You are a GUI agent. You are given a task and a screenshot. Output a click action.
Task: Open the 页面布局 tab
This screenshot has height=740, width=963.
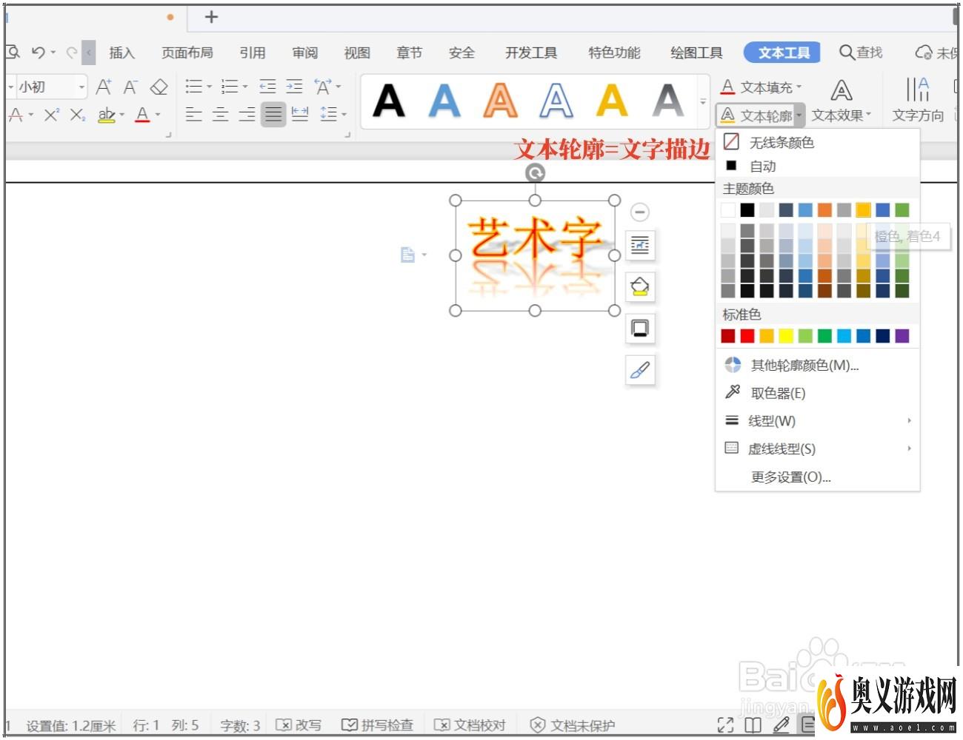(187, 53)
